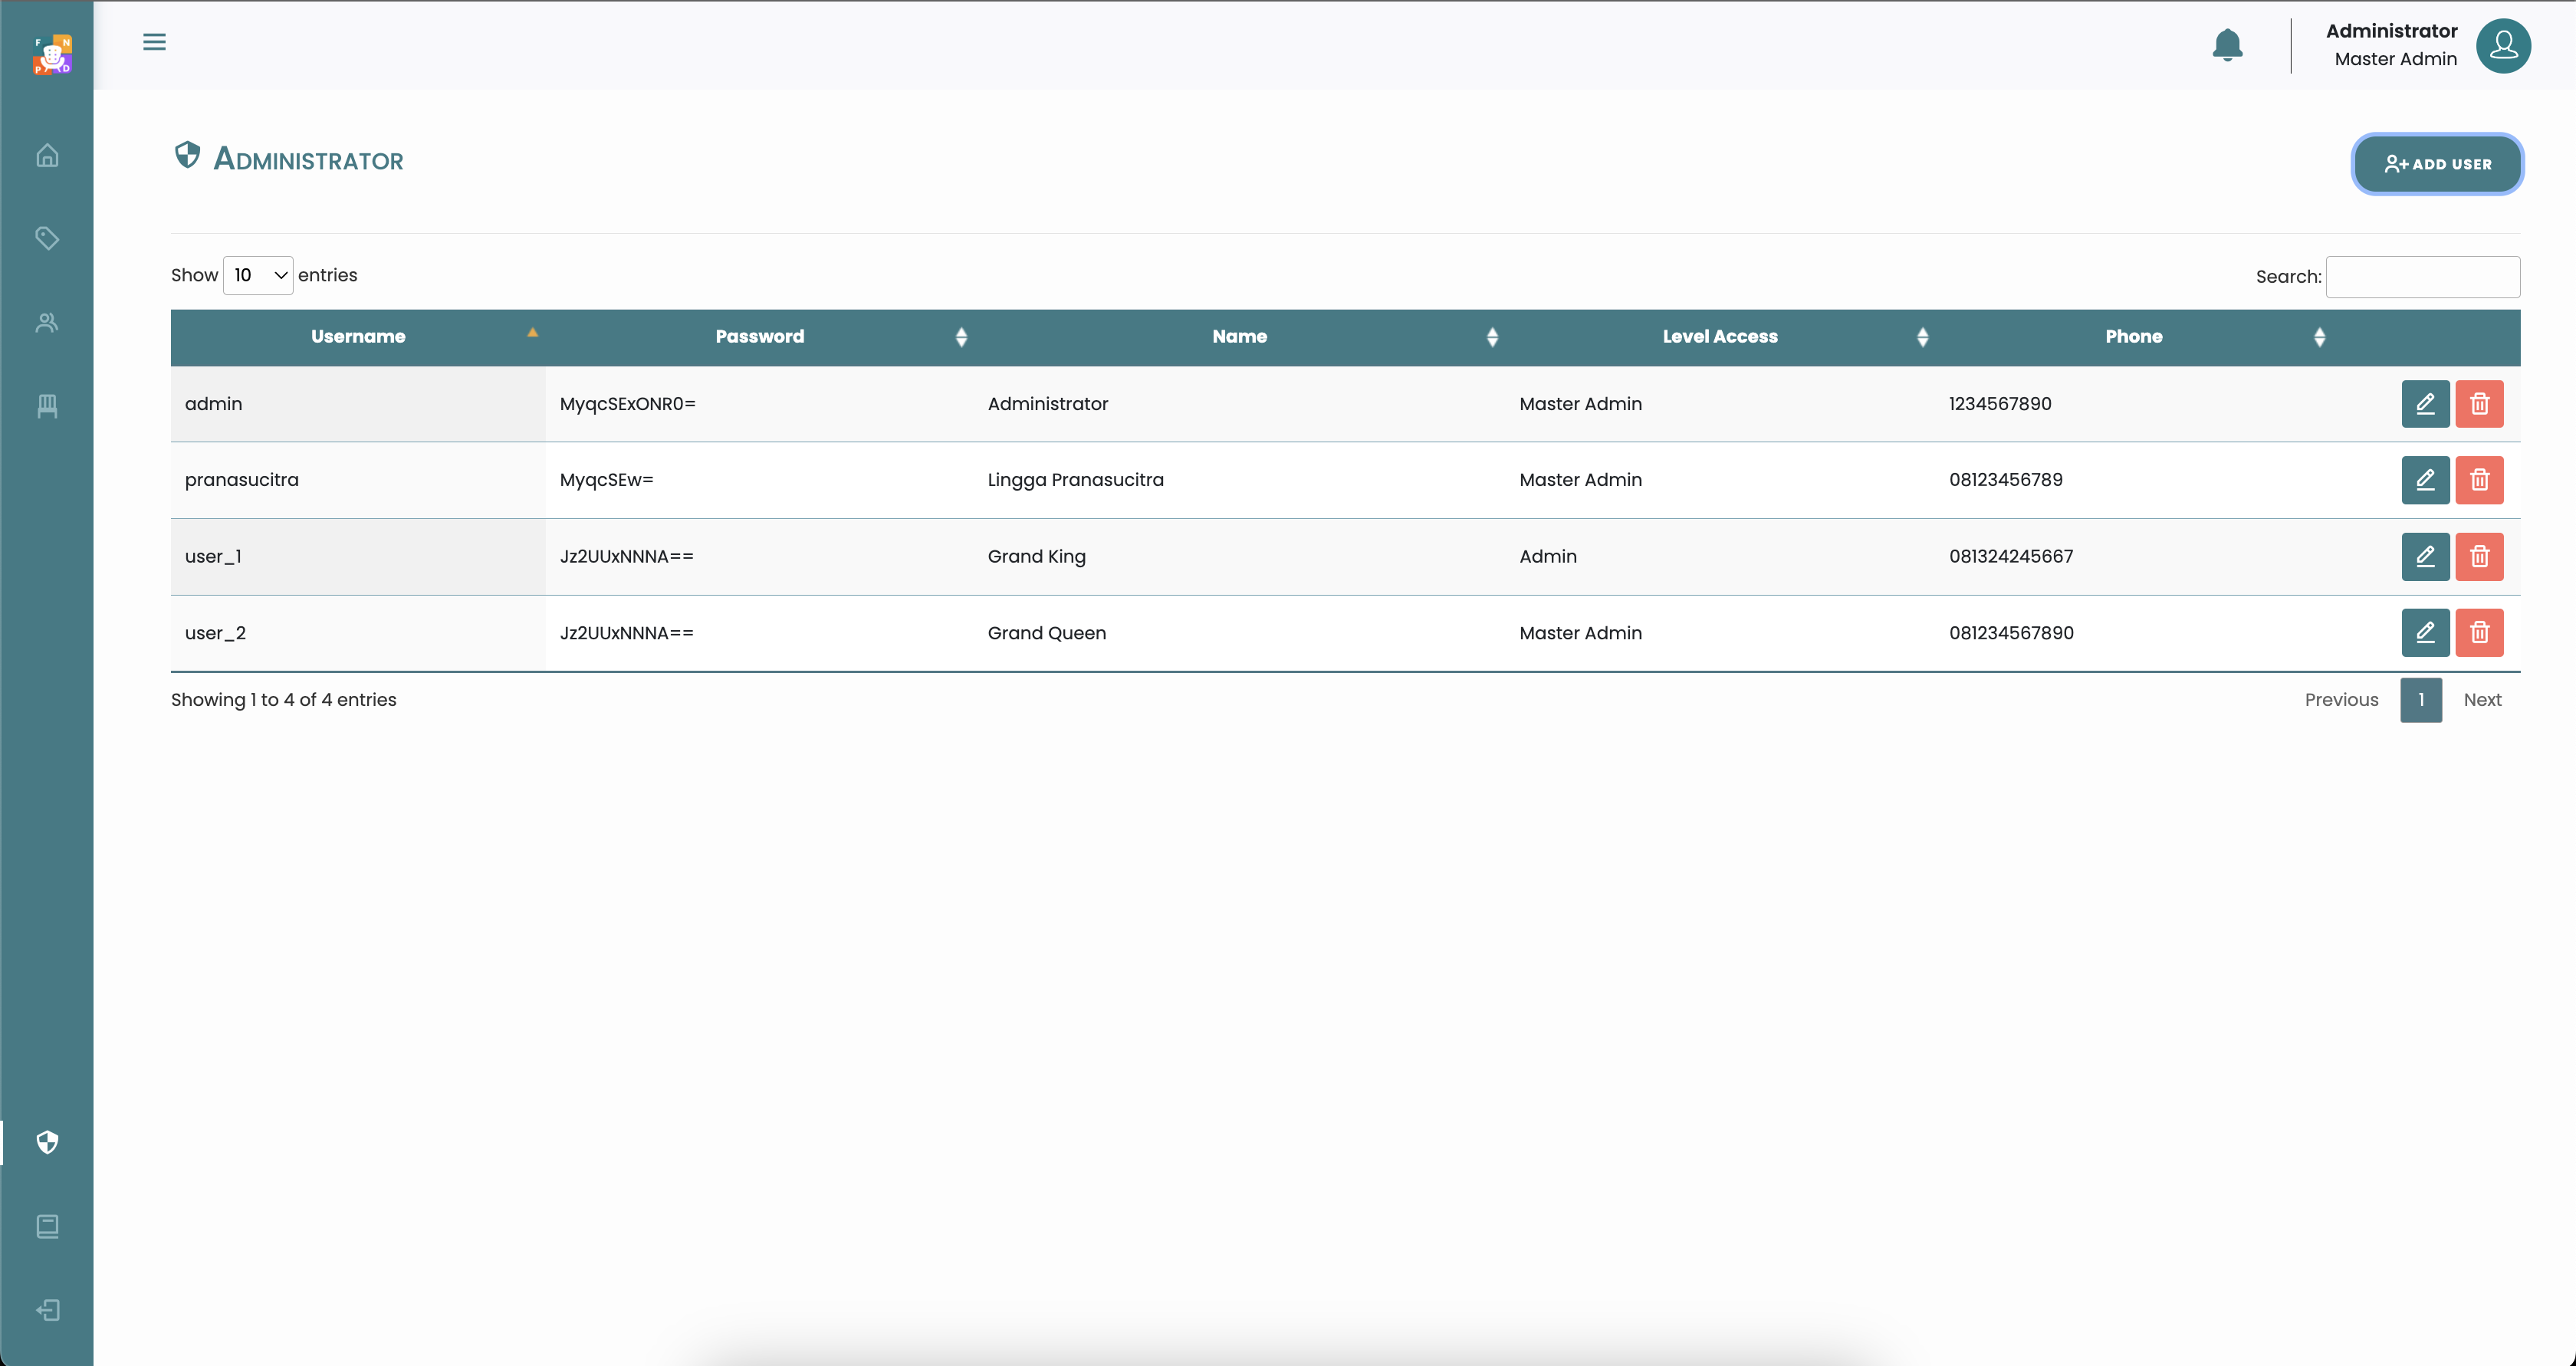Delete the user_1 row
The image size is (2576, 1366).
pos(2479,557)
